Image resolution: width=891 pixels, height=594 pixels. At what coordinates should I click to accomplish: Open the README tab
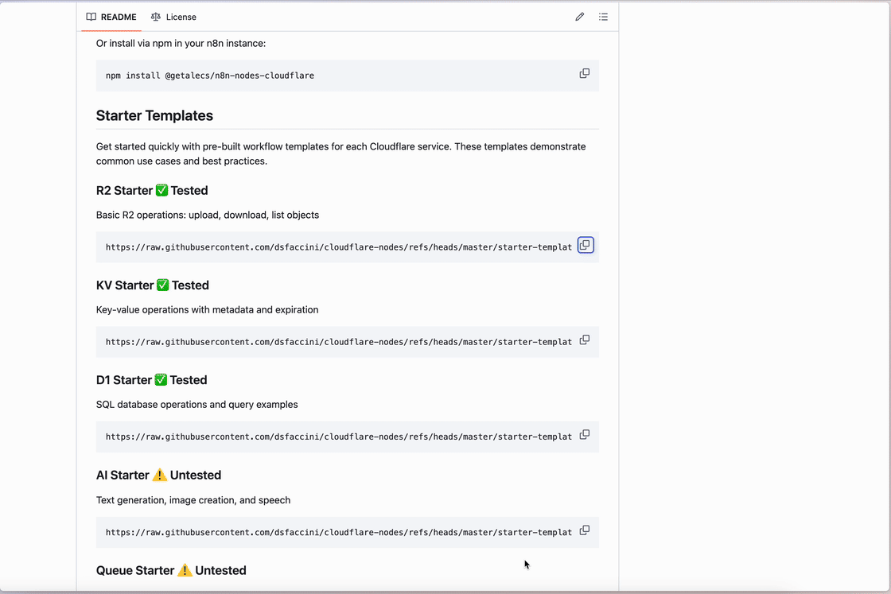click(x=111, y=17)
